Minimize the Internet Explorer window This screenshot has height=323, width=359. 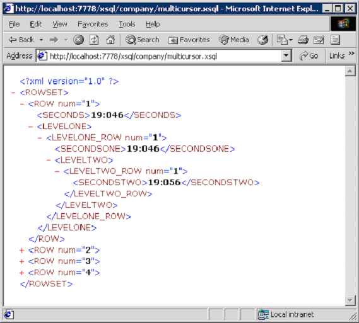pyautogui.click(x=327, y=9)
